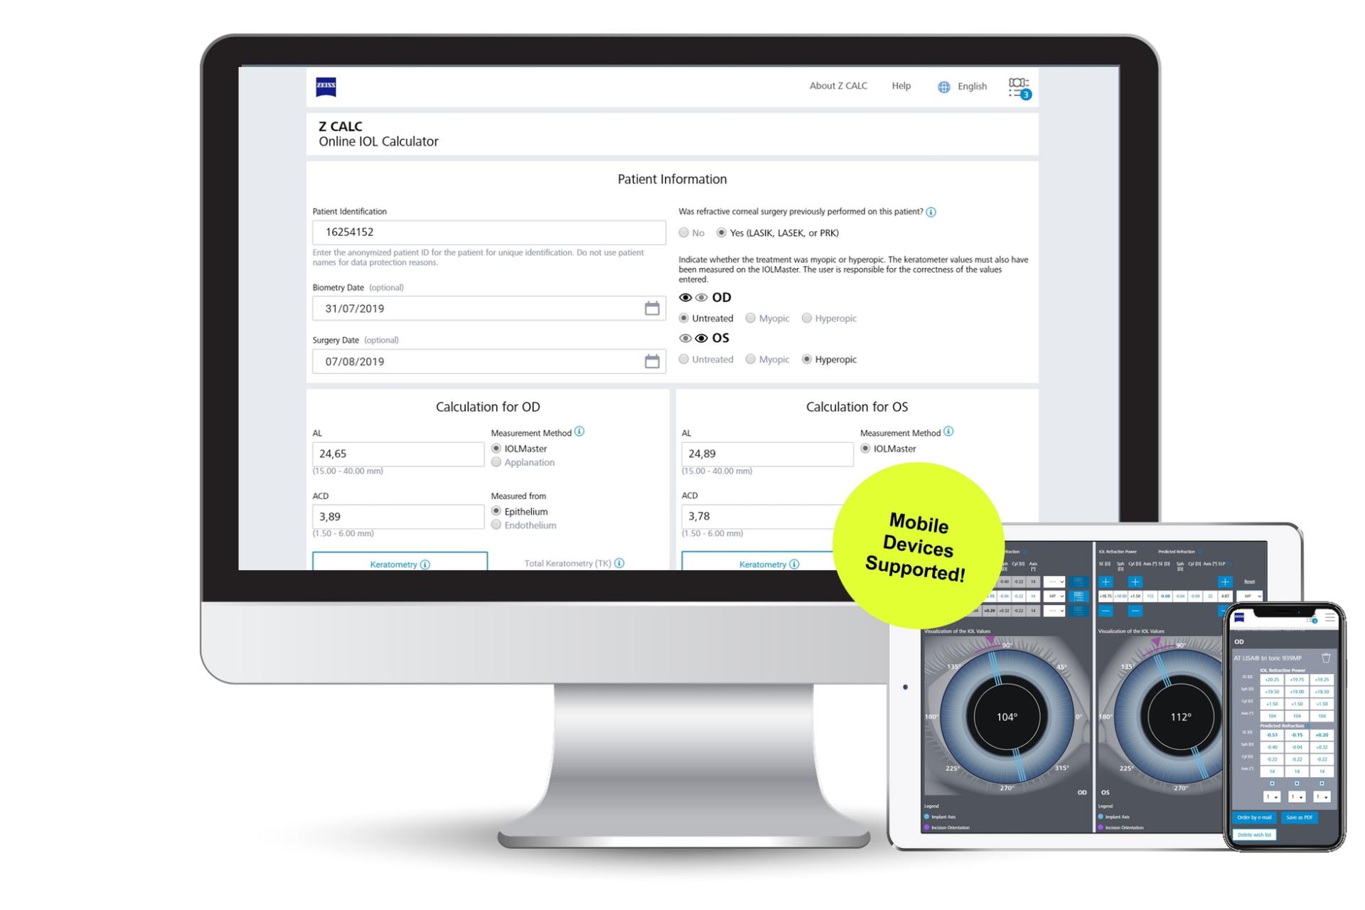Open phone quantity dropdown under +20.25 column
The image size is (1365, 910).
coord(1272,797)
